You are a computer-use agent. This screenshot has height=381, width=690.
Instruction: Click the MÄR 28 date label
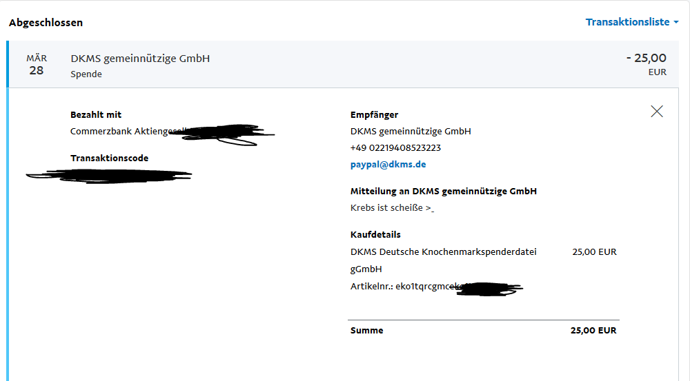click(37, 65)
